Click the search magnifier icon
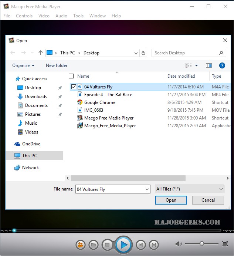Screen dimensions: 234x256 click(x=221, y=53)
